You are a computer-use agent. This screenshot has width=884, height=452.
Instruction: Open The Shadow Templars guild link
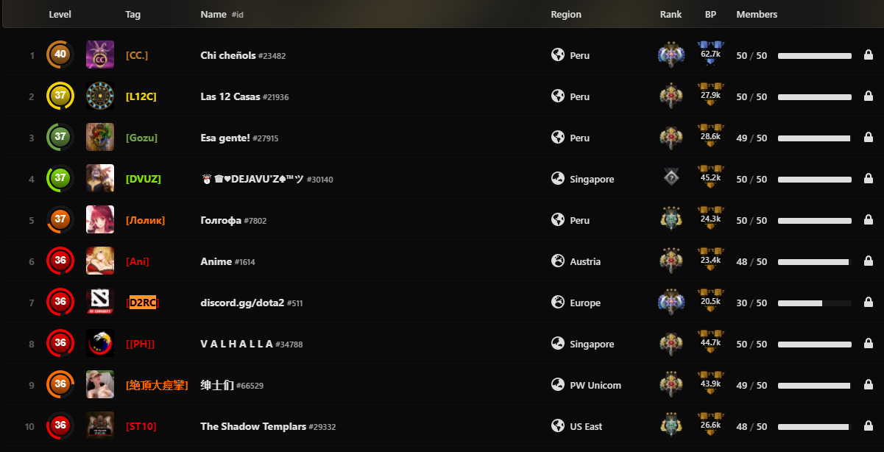(x=253, y=426)
